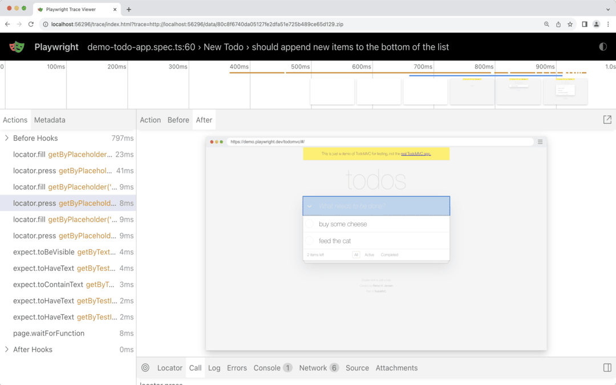Toggle the 'buy some cheese' todo checkbox
Screen dimensions: 616x385
310,224
